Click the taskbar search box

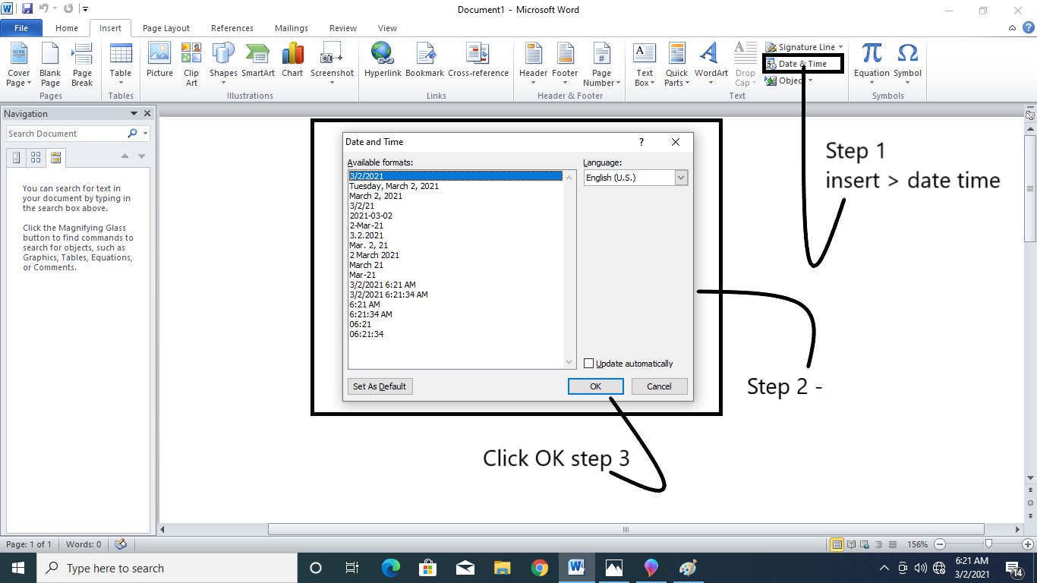(x=167, y=568)
